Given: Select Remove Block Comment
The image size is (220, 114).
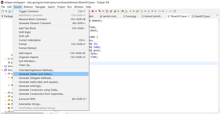Looking at the screenshot, I should (51, 19).
